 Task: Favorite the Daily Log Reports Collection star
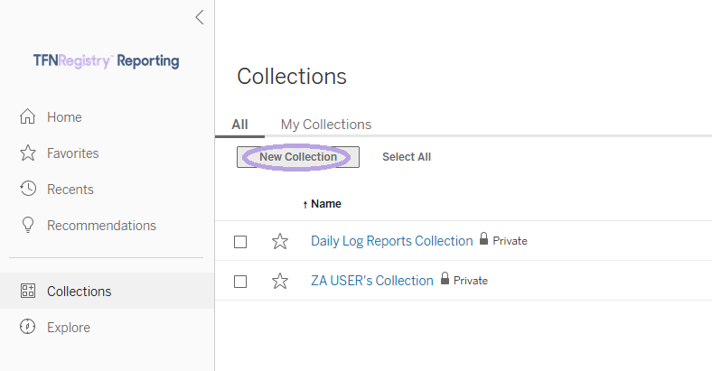(280, 241)
